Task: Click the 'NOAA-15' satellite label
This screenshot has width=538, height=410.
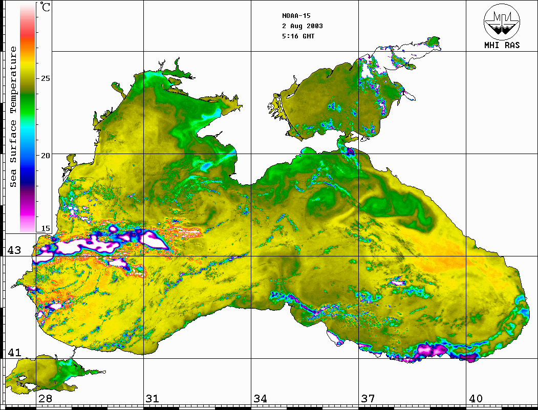Action: (x=296, y=16)
